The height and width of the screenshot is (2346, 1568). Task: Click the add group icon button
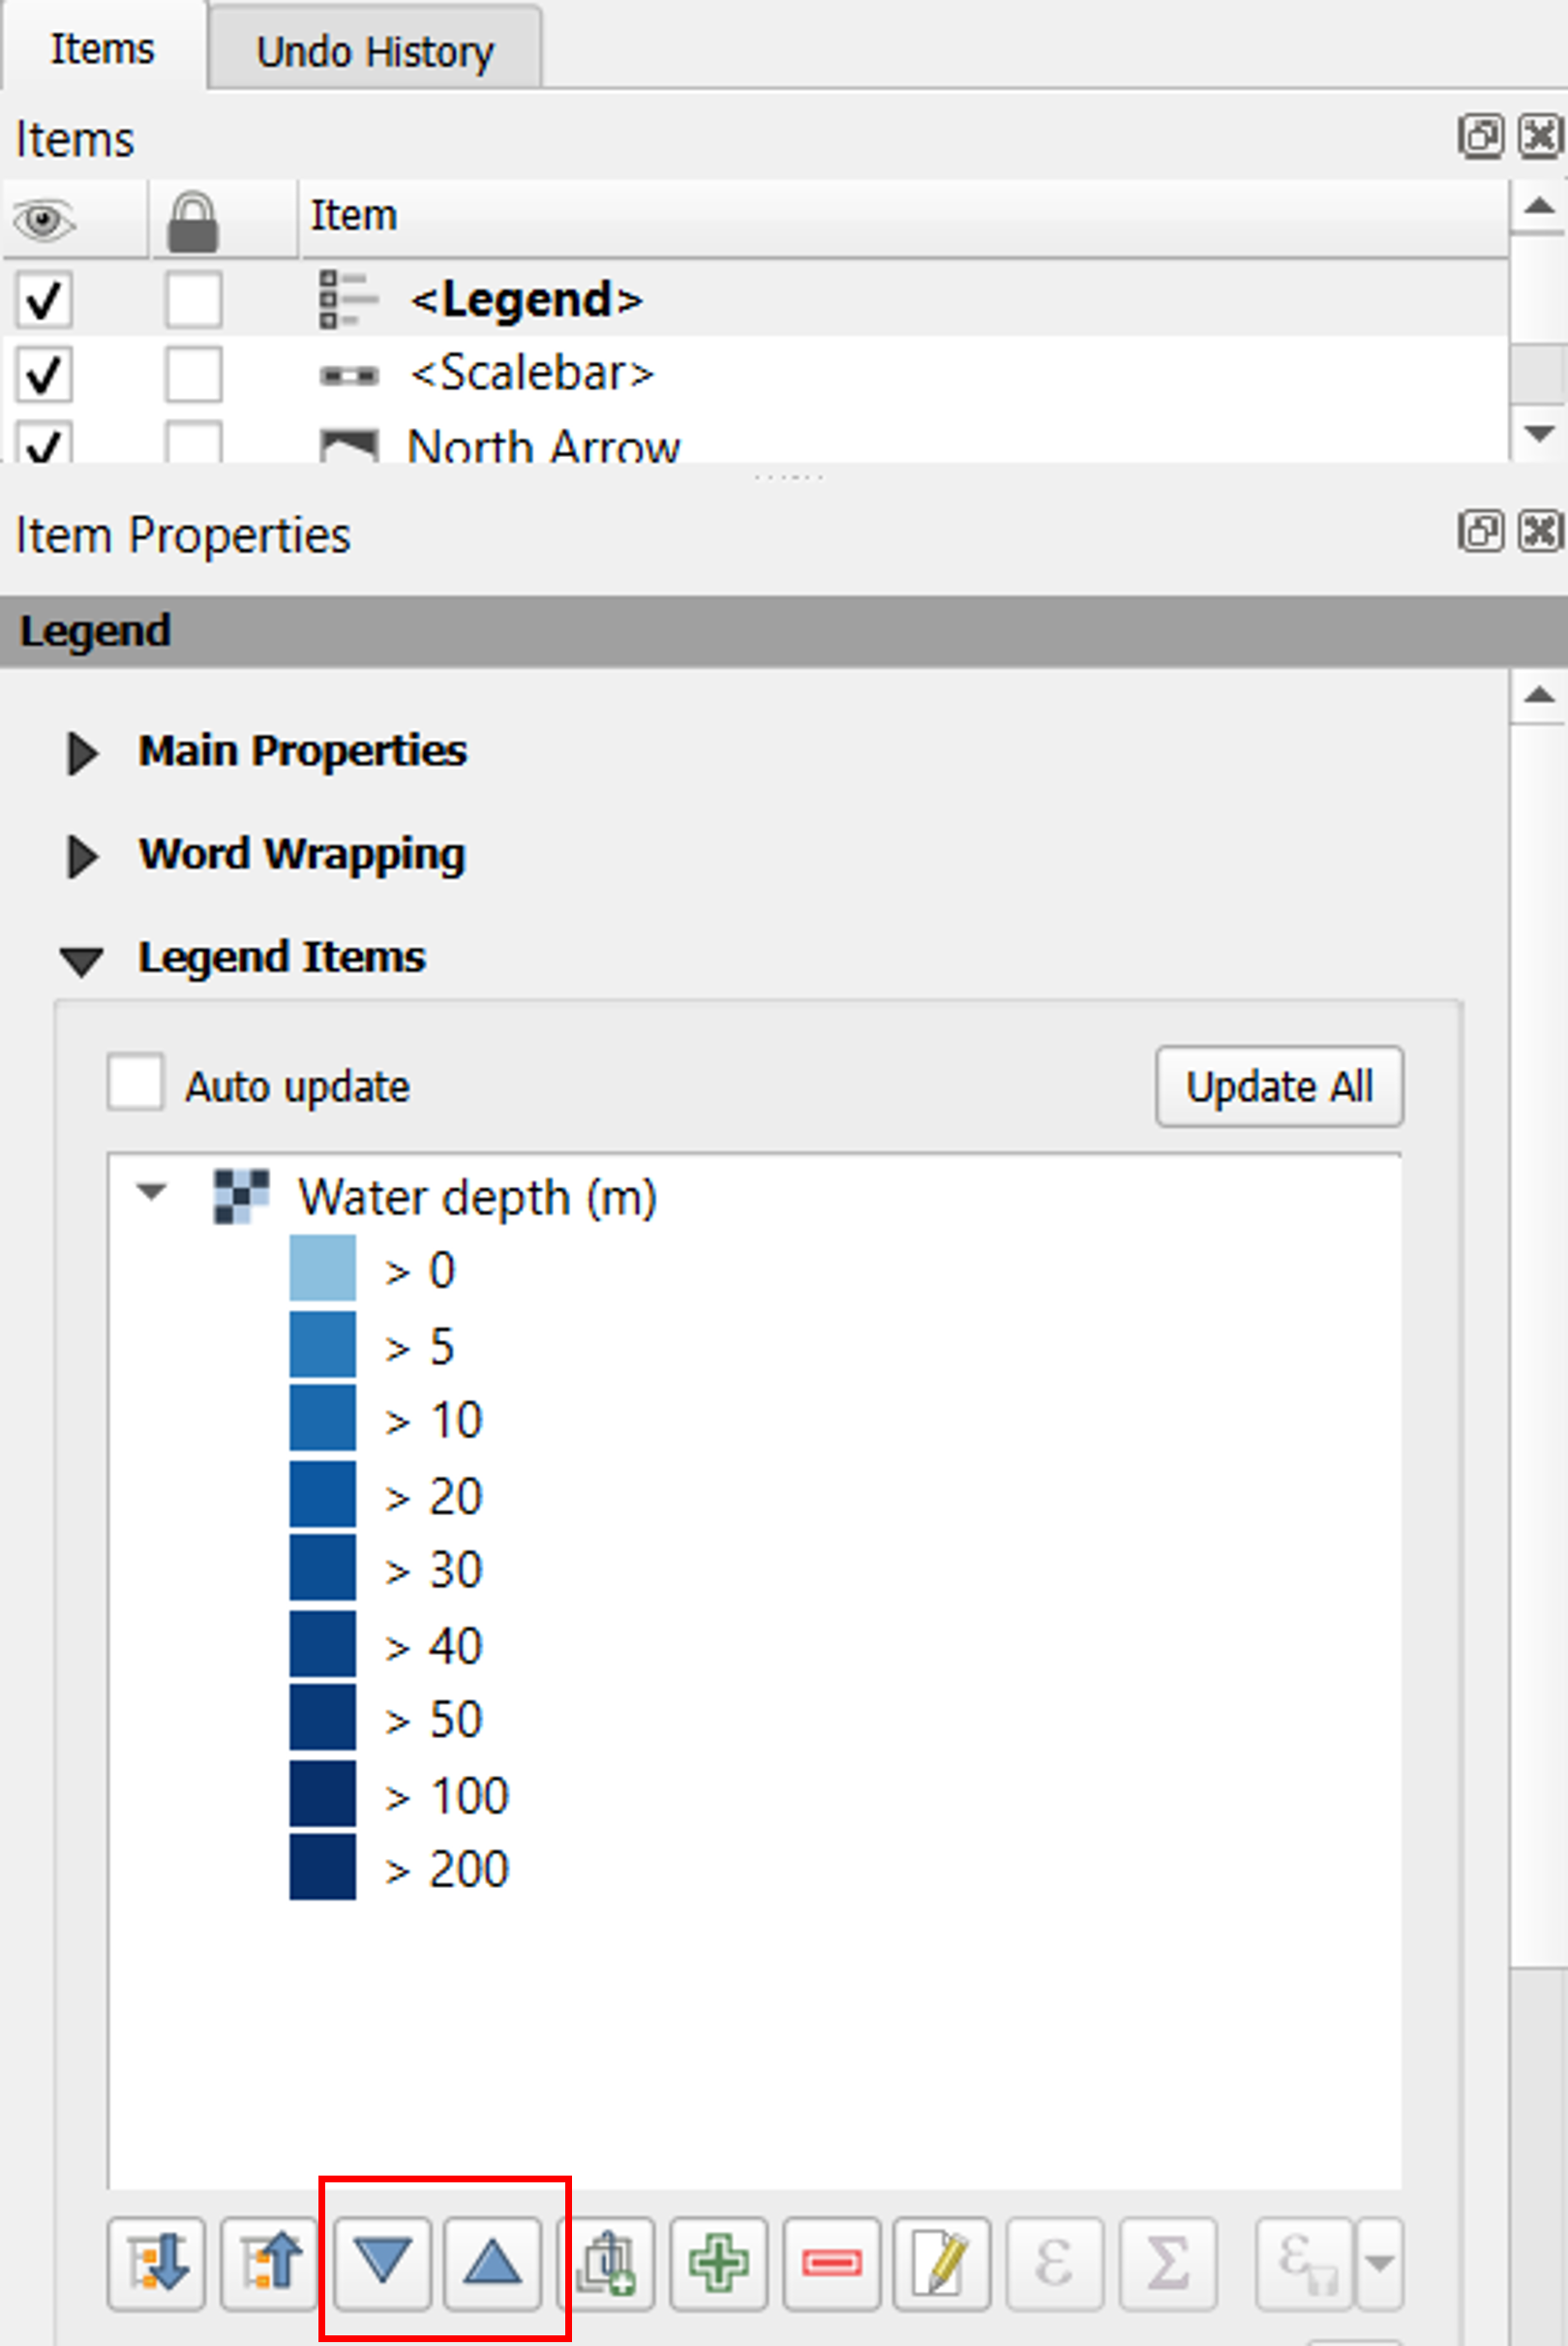pyautogui.click(x=607, y=2262)
